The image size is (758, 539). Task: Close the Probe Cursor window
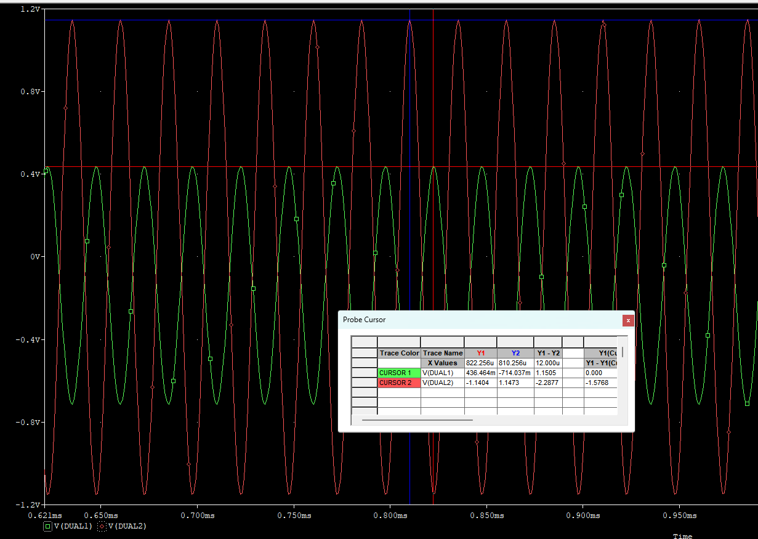coord(627,320)
